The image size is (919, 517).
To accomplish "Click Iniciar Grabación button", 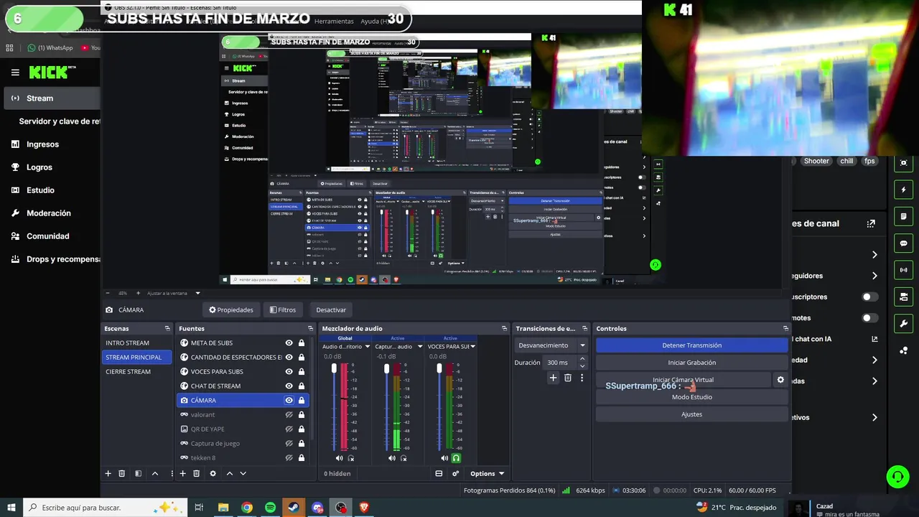I will click(x=691, y=363).
